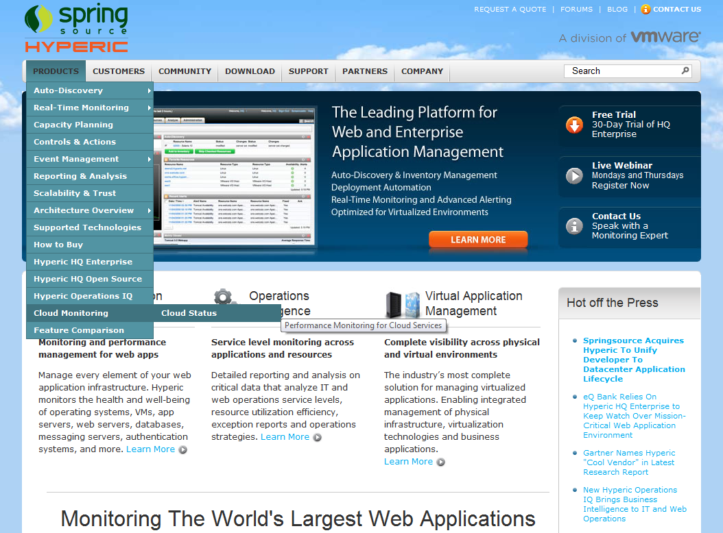Screen dimensions: 723x533
Task: Expand the Event Management submenu arrow
Action: click(x=150, y=159)
